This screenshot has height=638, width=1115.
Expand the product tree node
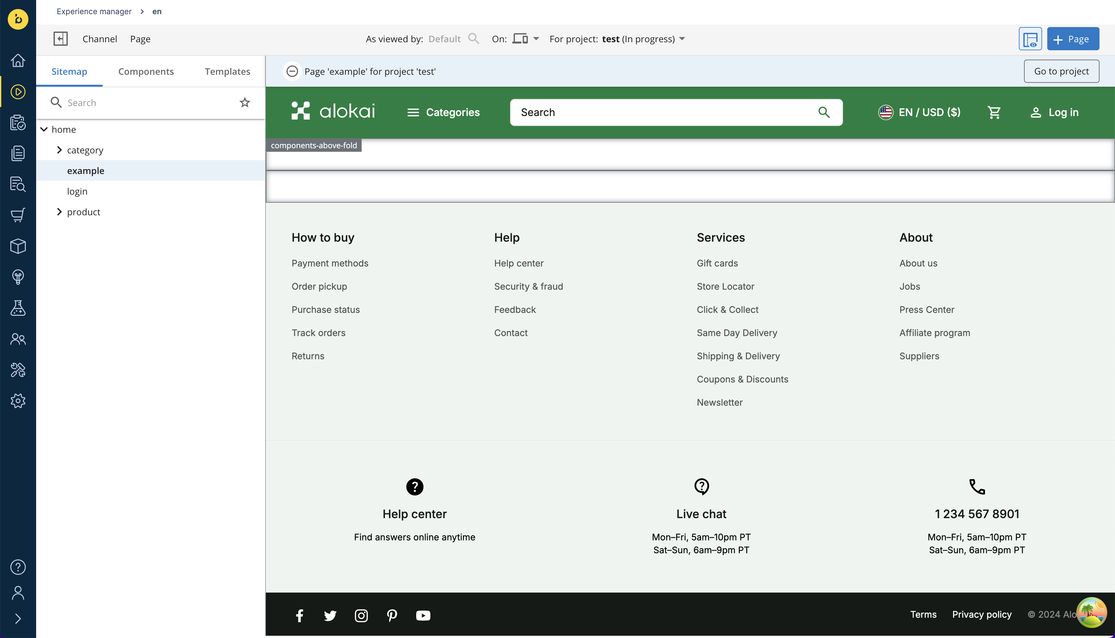[59, 212]
